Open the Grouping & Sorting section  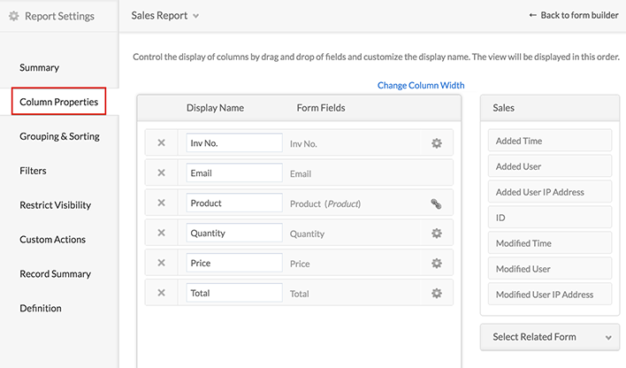click(x=59, y=136)
